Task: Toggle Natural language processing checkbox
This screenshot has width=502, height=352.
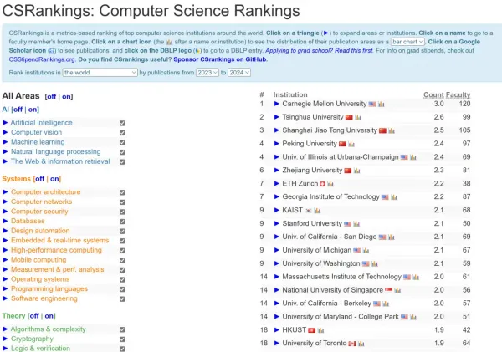Action: (122, 152)
